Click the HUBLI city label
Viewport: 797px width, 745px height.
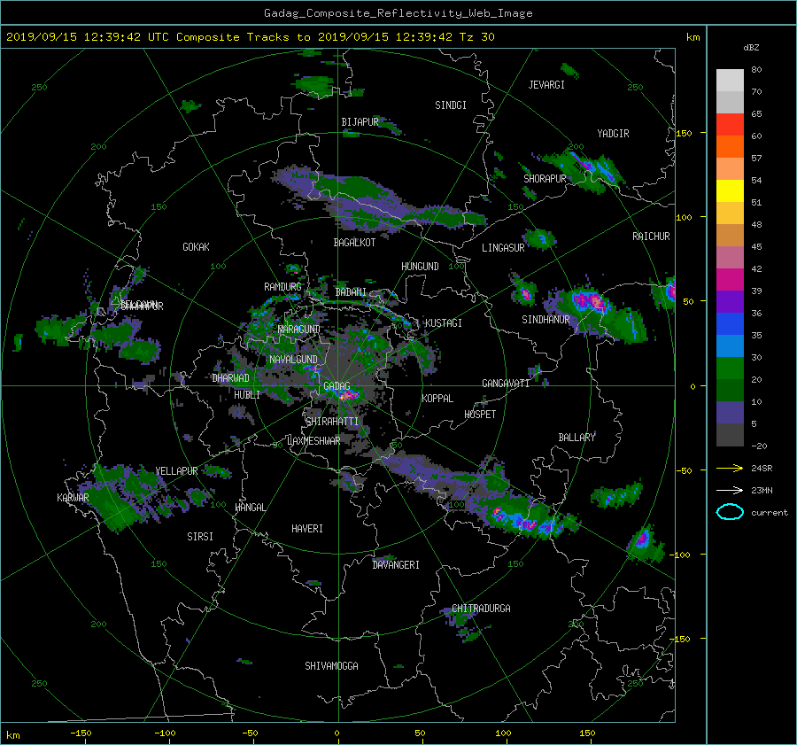(x=247, y=395)
